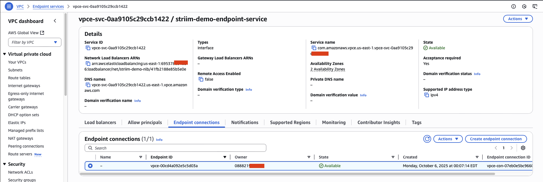Open table preferences gear icon
Image resolution: width=543 pixels, height=182 pixels.
click(x=523, y=148)
